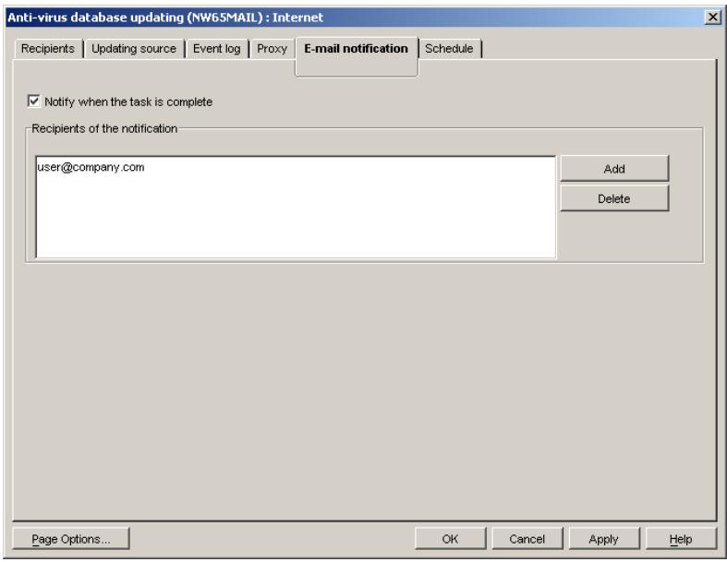Click the Delete recipient button
Image resolution: width=727 pixels, height=562 pixels.
(614, 198)
